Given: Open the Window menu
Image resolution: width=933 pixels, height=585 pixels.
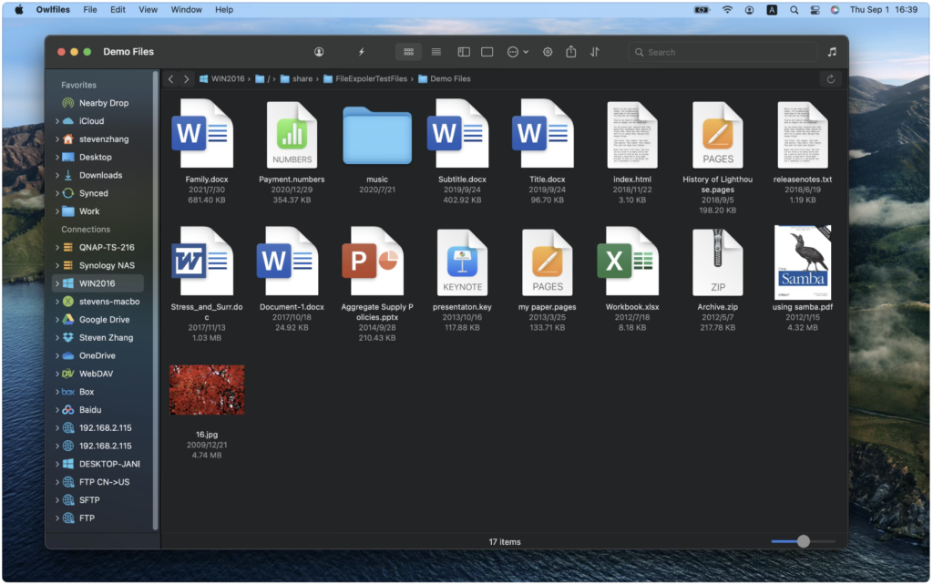Looking at the screenshot, I should [x=186, y=9].
